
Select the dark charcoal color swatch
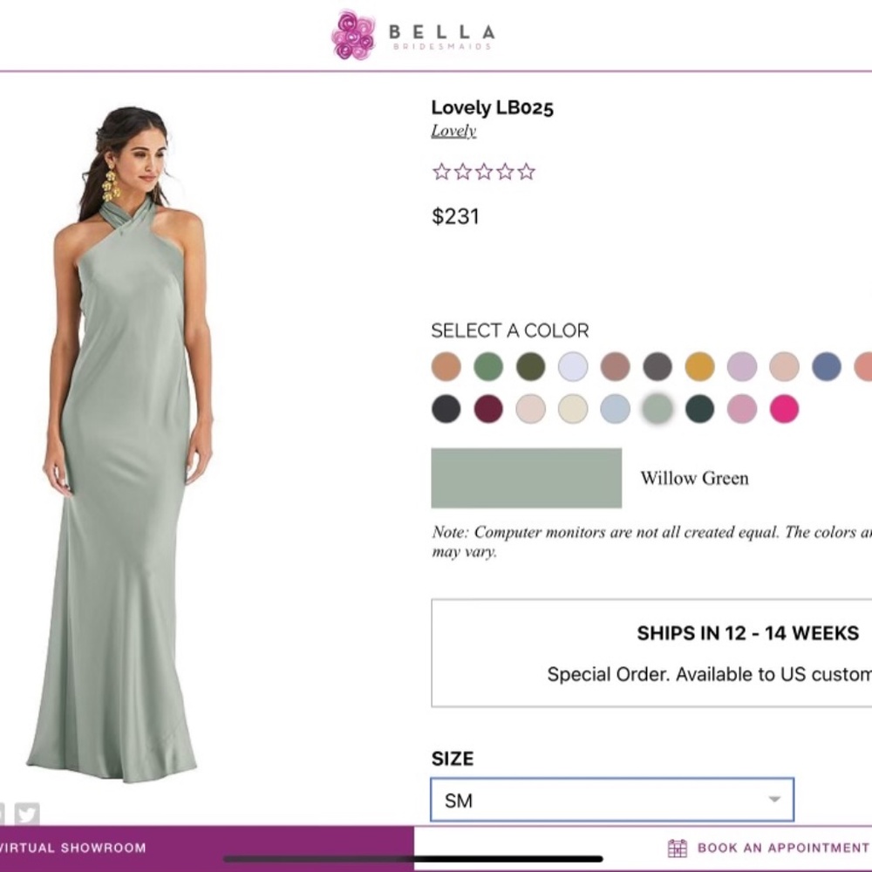[x=446, y=409]
